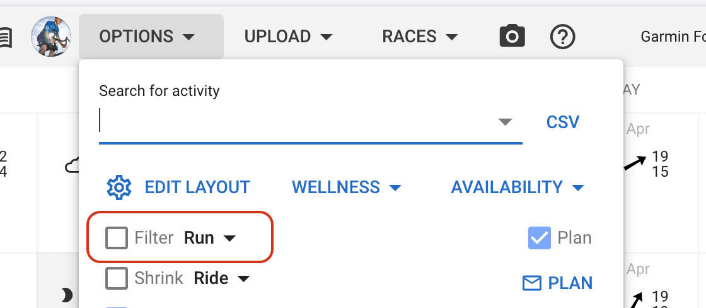Click the crescent moon icon
706x308 pixels.
(67, 294)
